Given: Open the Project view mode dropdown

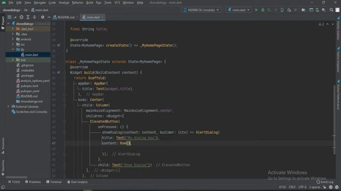Looking at the screenshot, I should point(12,17).
